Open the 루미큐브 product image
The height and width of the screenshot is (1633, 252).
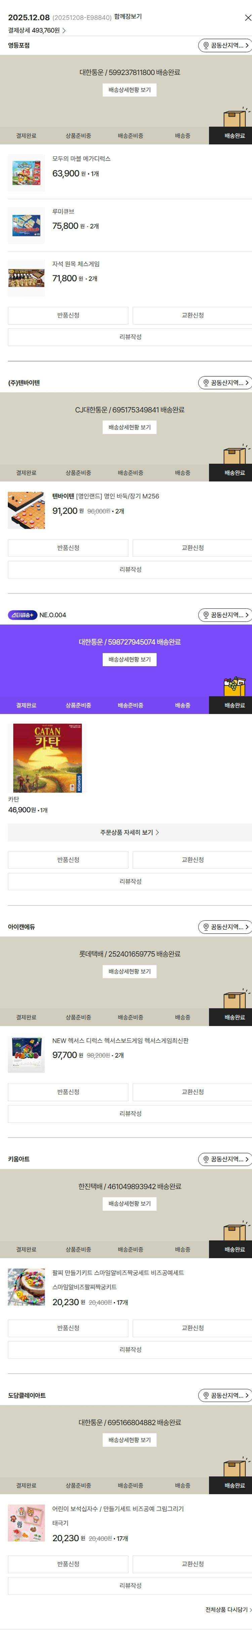[x=27, y=225]
